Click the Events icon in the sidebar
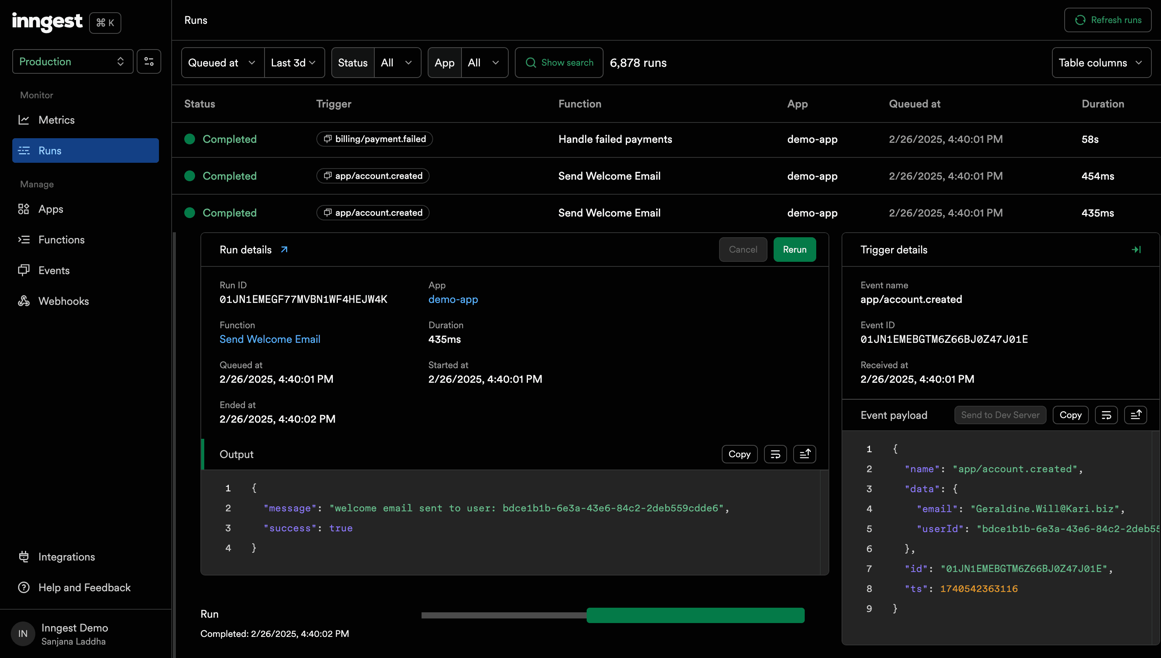 pos(23,270)
